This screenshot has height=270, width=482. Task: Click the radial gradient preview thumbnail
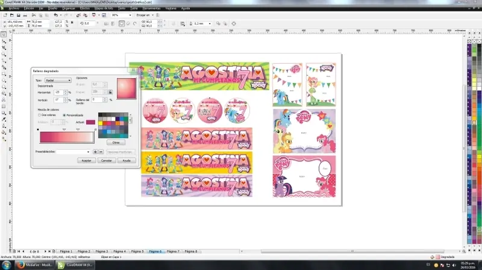click(x=127, y=88)
